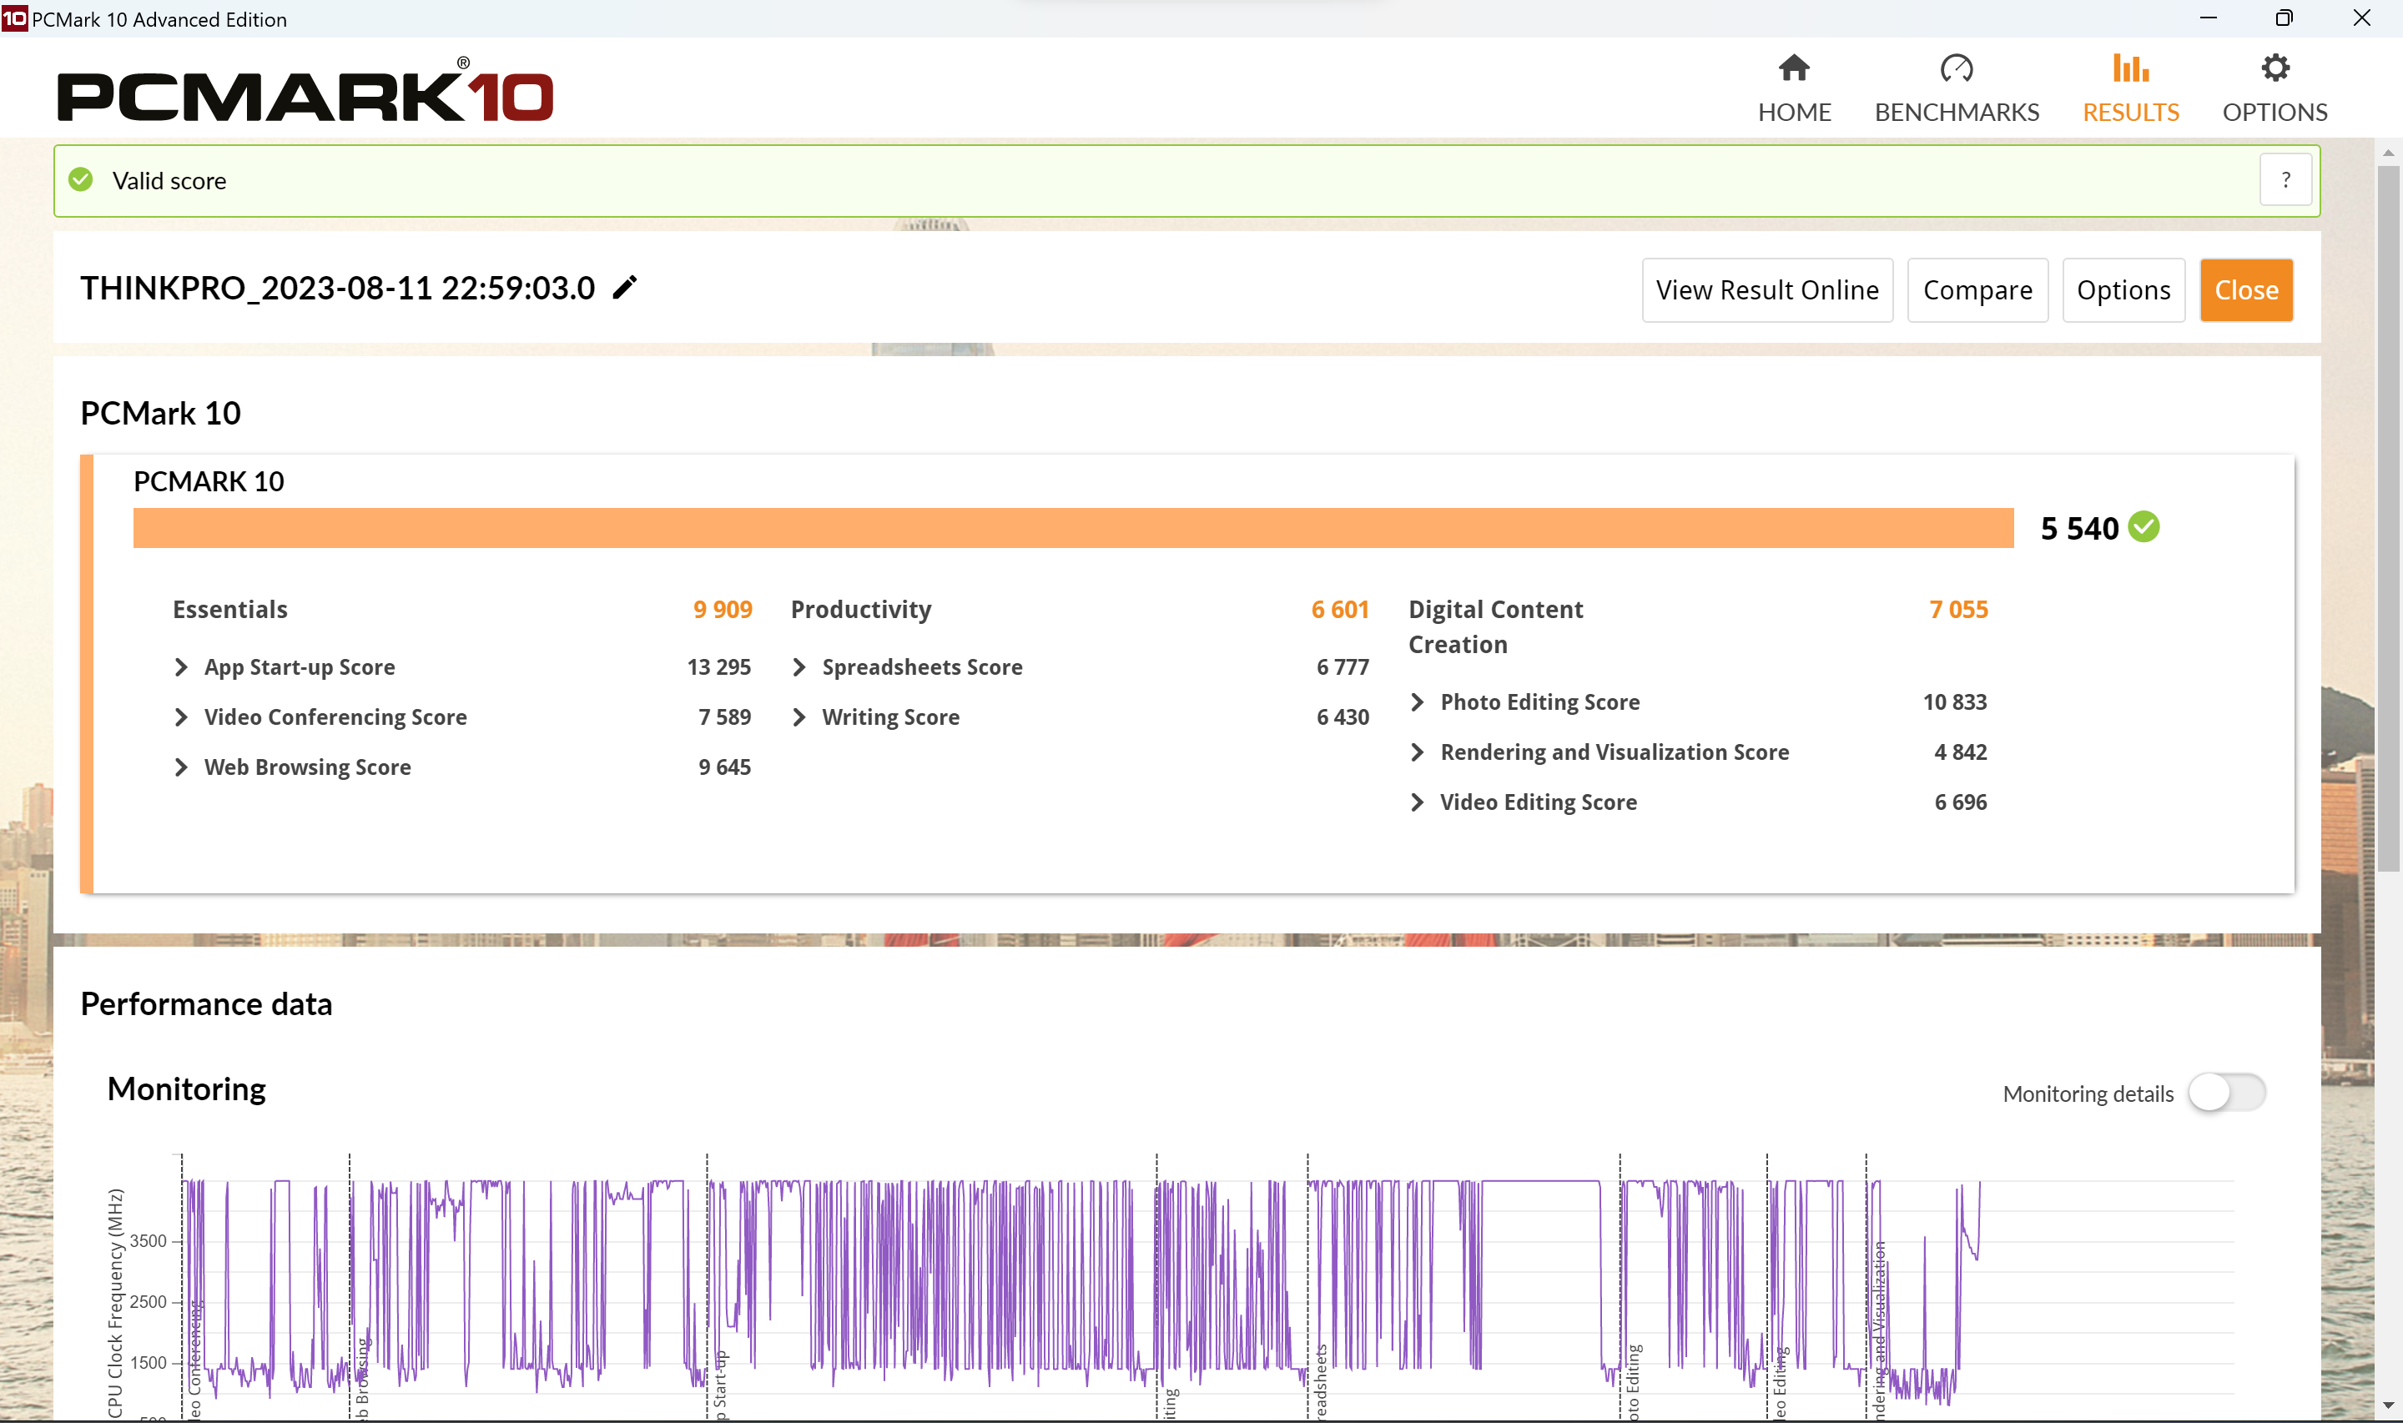Click the orange PCMark 10 score bar
Image resolution: width=2403 pixels, height=1423 pixels.
1072,528
